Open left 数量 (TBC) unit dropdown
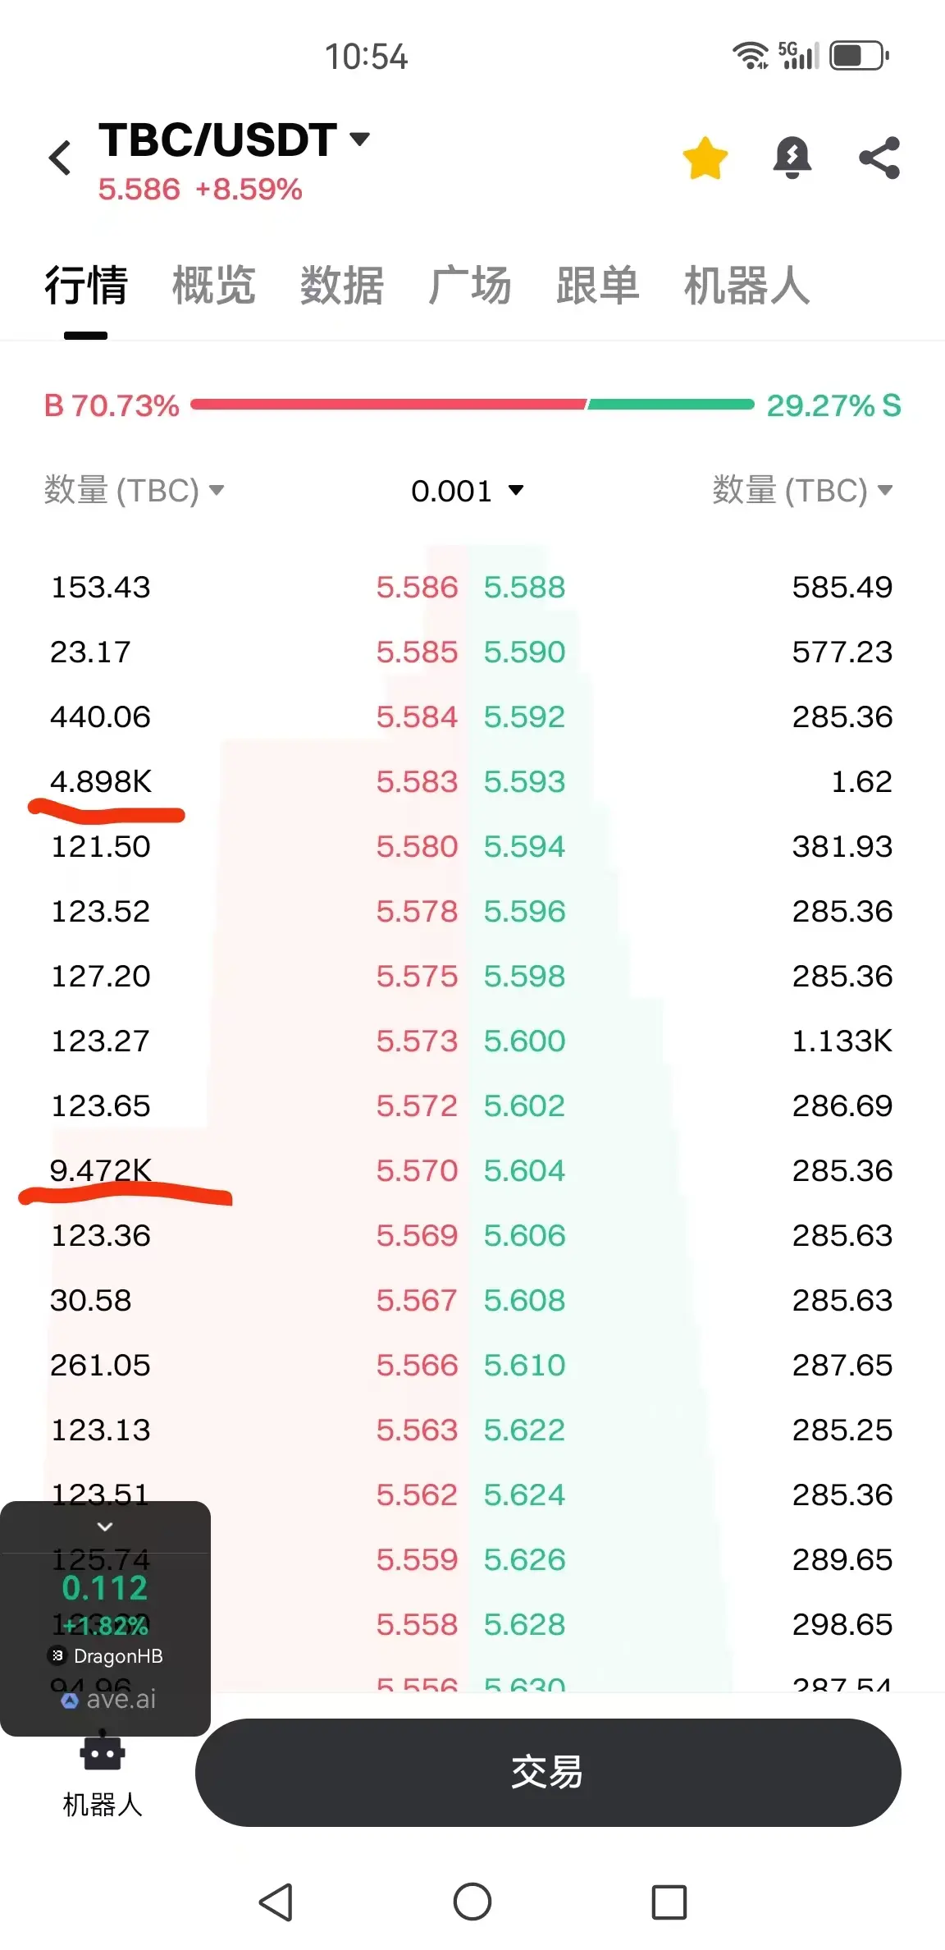Image resolution: width=945 pixels, height=1950 pixels. click(134, 490)
